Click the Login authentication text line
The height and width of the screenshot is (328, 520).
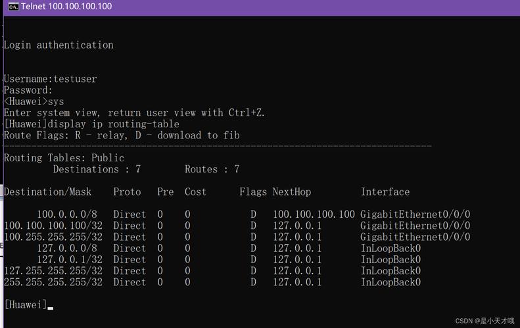(59, 45)
